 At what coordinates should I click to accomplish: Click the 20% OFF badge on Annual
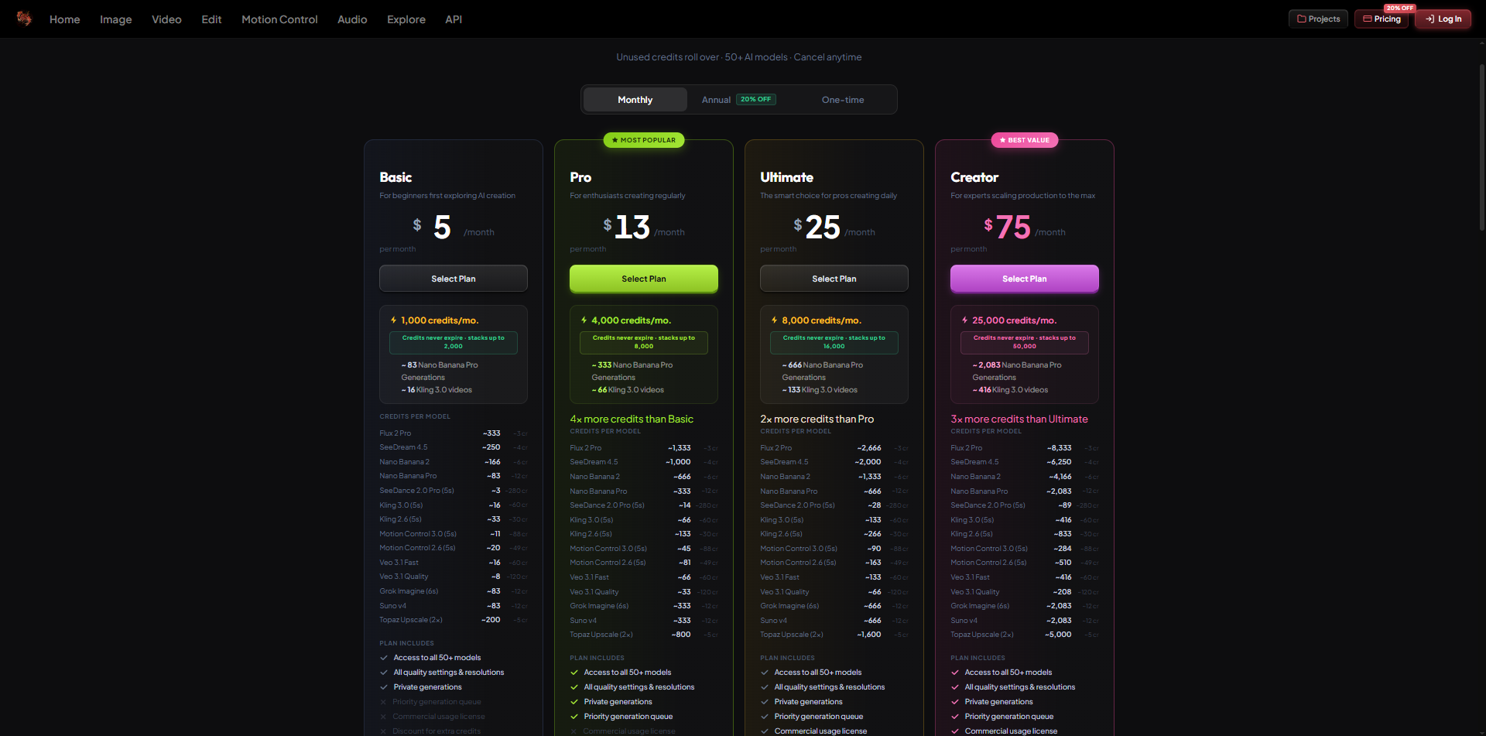756,100
